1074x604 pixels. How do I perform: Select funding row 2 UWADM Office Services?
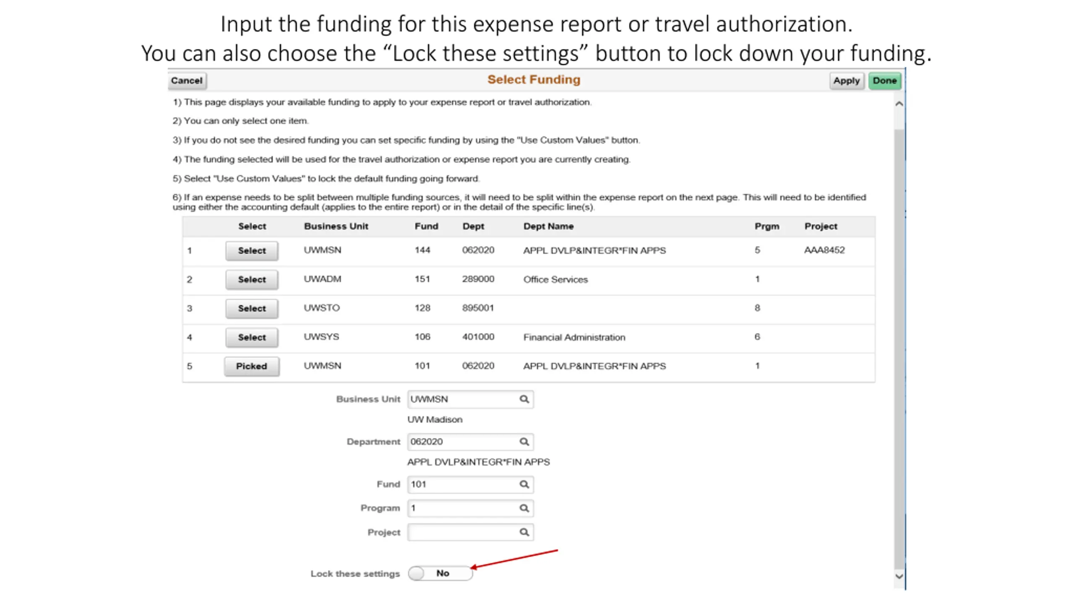(252, 280)
